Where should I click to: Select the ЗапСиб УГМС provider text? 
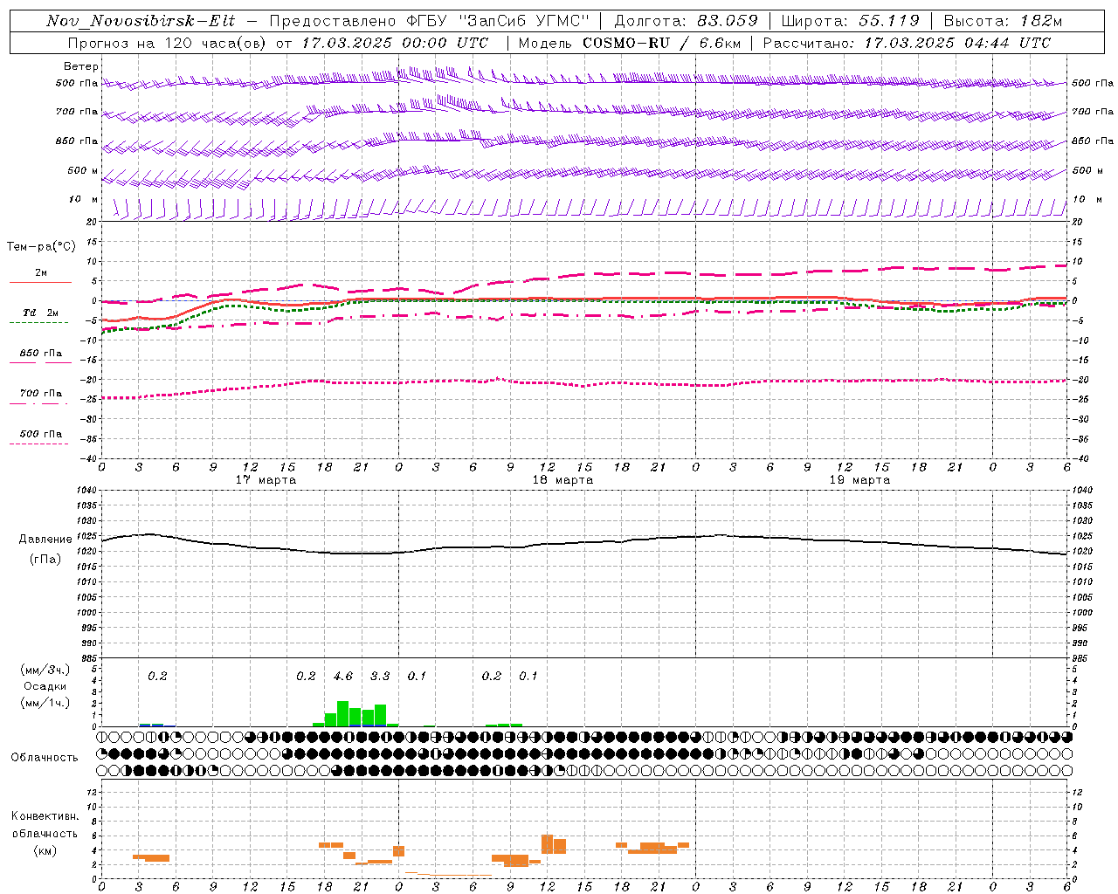click(x=525, y=21)
